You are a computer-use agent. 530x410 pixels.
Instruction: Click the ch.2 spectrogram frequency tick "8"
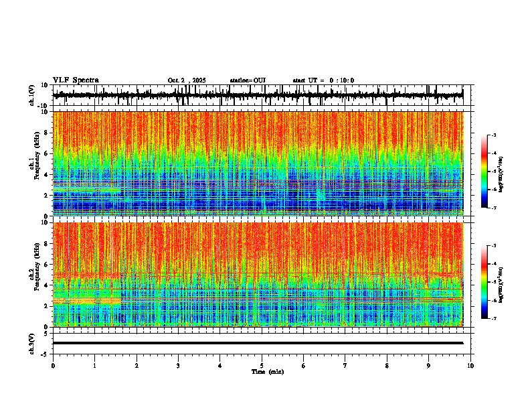click(47, 244)
